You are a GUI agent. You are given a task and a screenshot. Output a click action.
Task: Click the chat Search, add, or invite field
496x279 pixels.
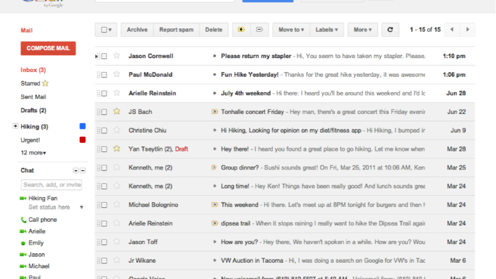pyautogui.click(x=51, y=185)
